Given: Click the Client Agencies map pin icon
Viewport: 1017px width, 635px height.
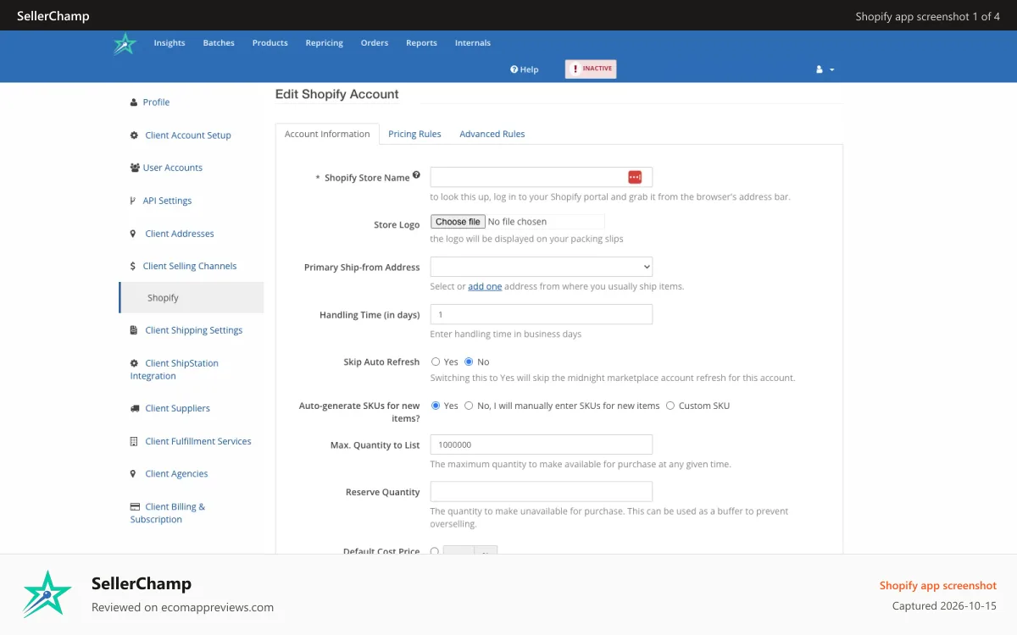Looking at the screenshot, I should click(x=133, y=474).
